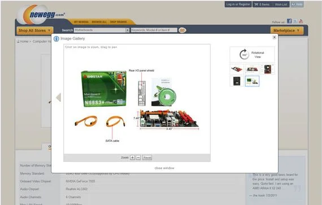Screen dimensions: 322x205
Task: Click the zoom out minus button
Action: click(x=138, y=158)
